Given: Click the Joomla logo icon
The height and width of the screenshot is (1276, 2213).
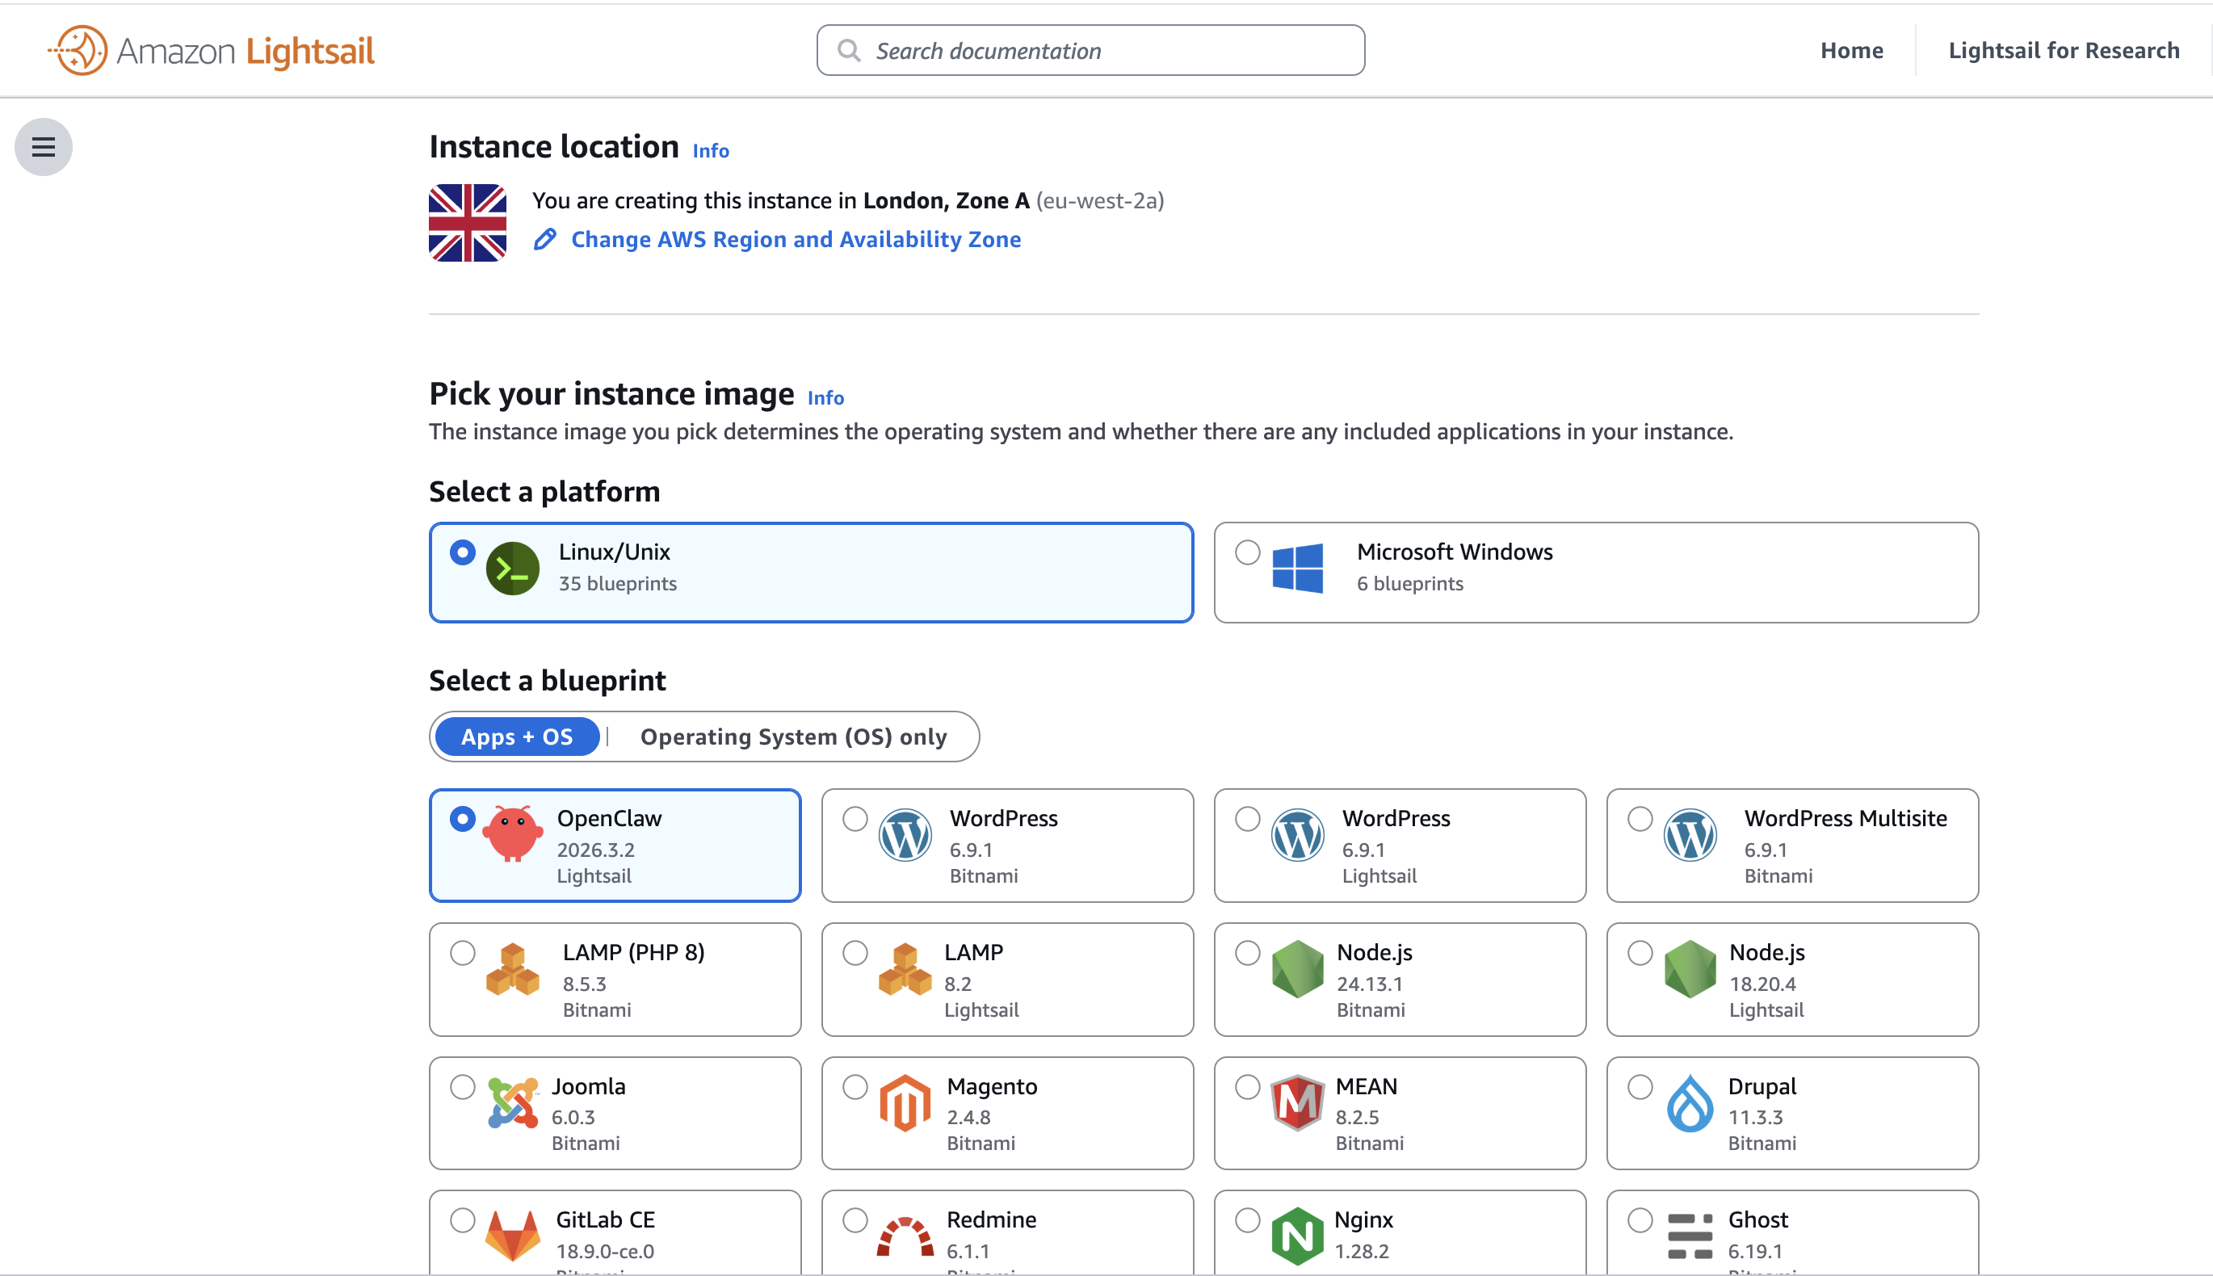Looking at the screenshot, I should coord(512,1103).
